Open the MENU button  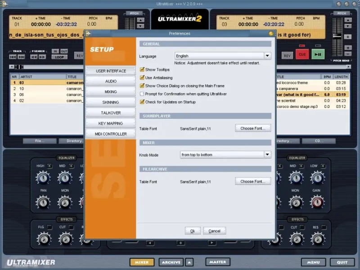[313, 262]
